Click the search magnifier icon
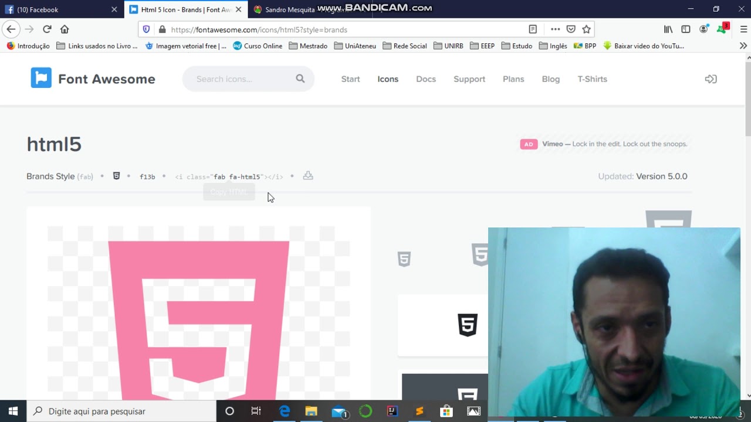751x422 pixels. (x=300, y=79)
